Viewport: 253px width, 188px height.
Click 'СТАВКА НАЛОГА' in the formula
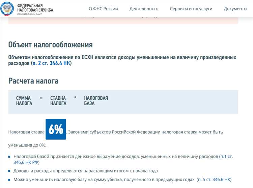58,101
